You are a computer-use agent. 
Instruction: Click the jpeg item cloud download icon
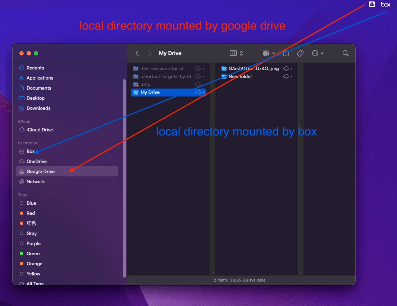286,69
